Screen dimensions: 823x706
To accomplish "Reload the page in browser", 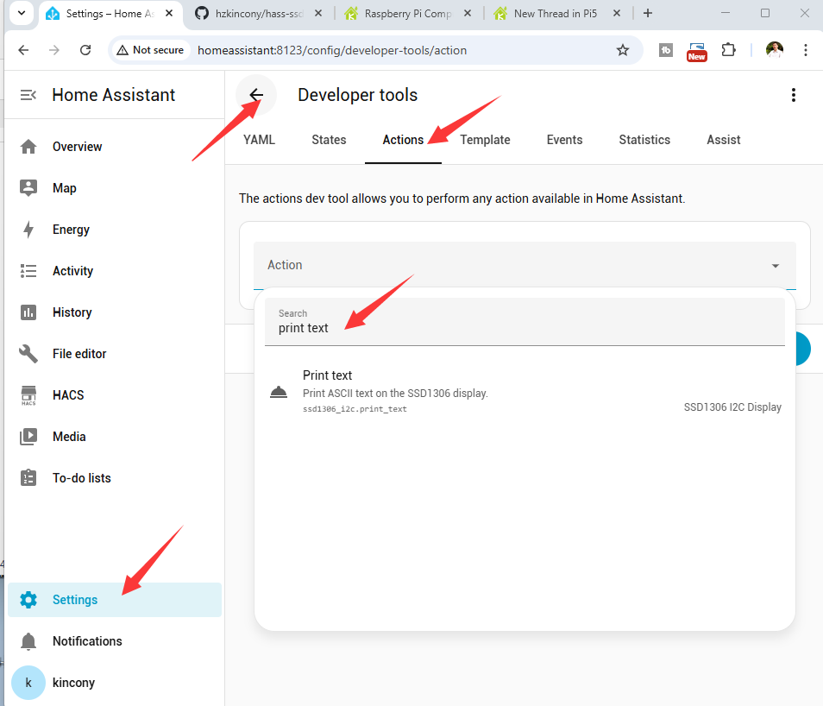I will [x=85, y=50].
